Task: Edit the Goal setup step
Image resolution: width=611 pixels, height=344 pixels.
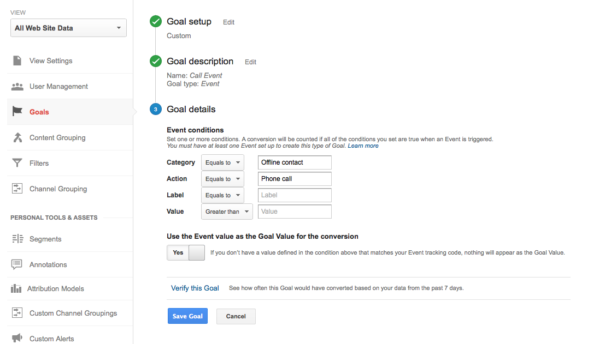Action: point(229,22)
